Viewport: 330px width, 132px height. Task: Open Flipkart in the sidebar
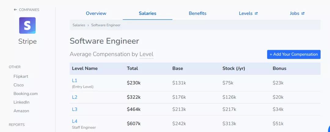pyautogui.click(x=21, y=76)
